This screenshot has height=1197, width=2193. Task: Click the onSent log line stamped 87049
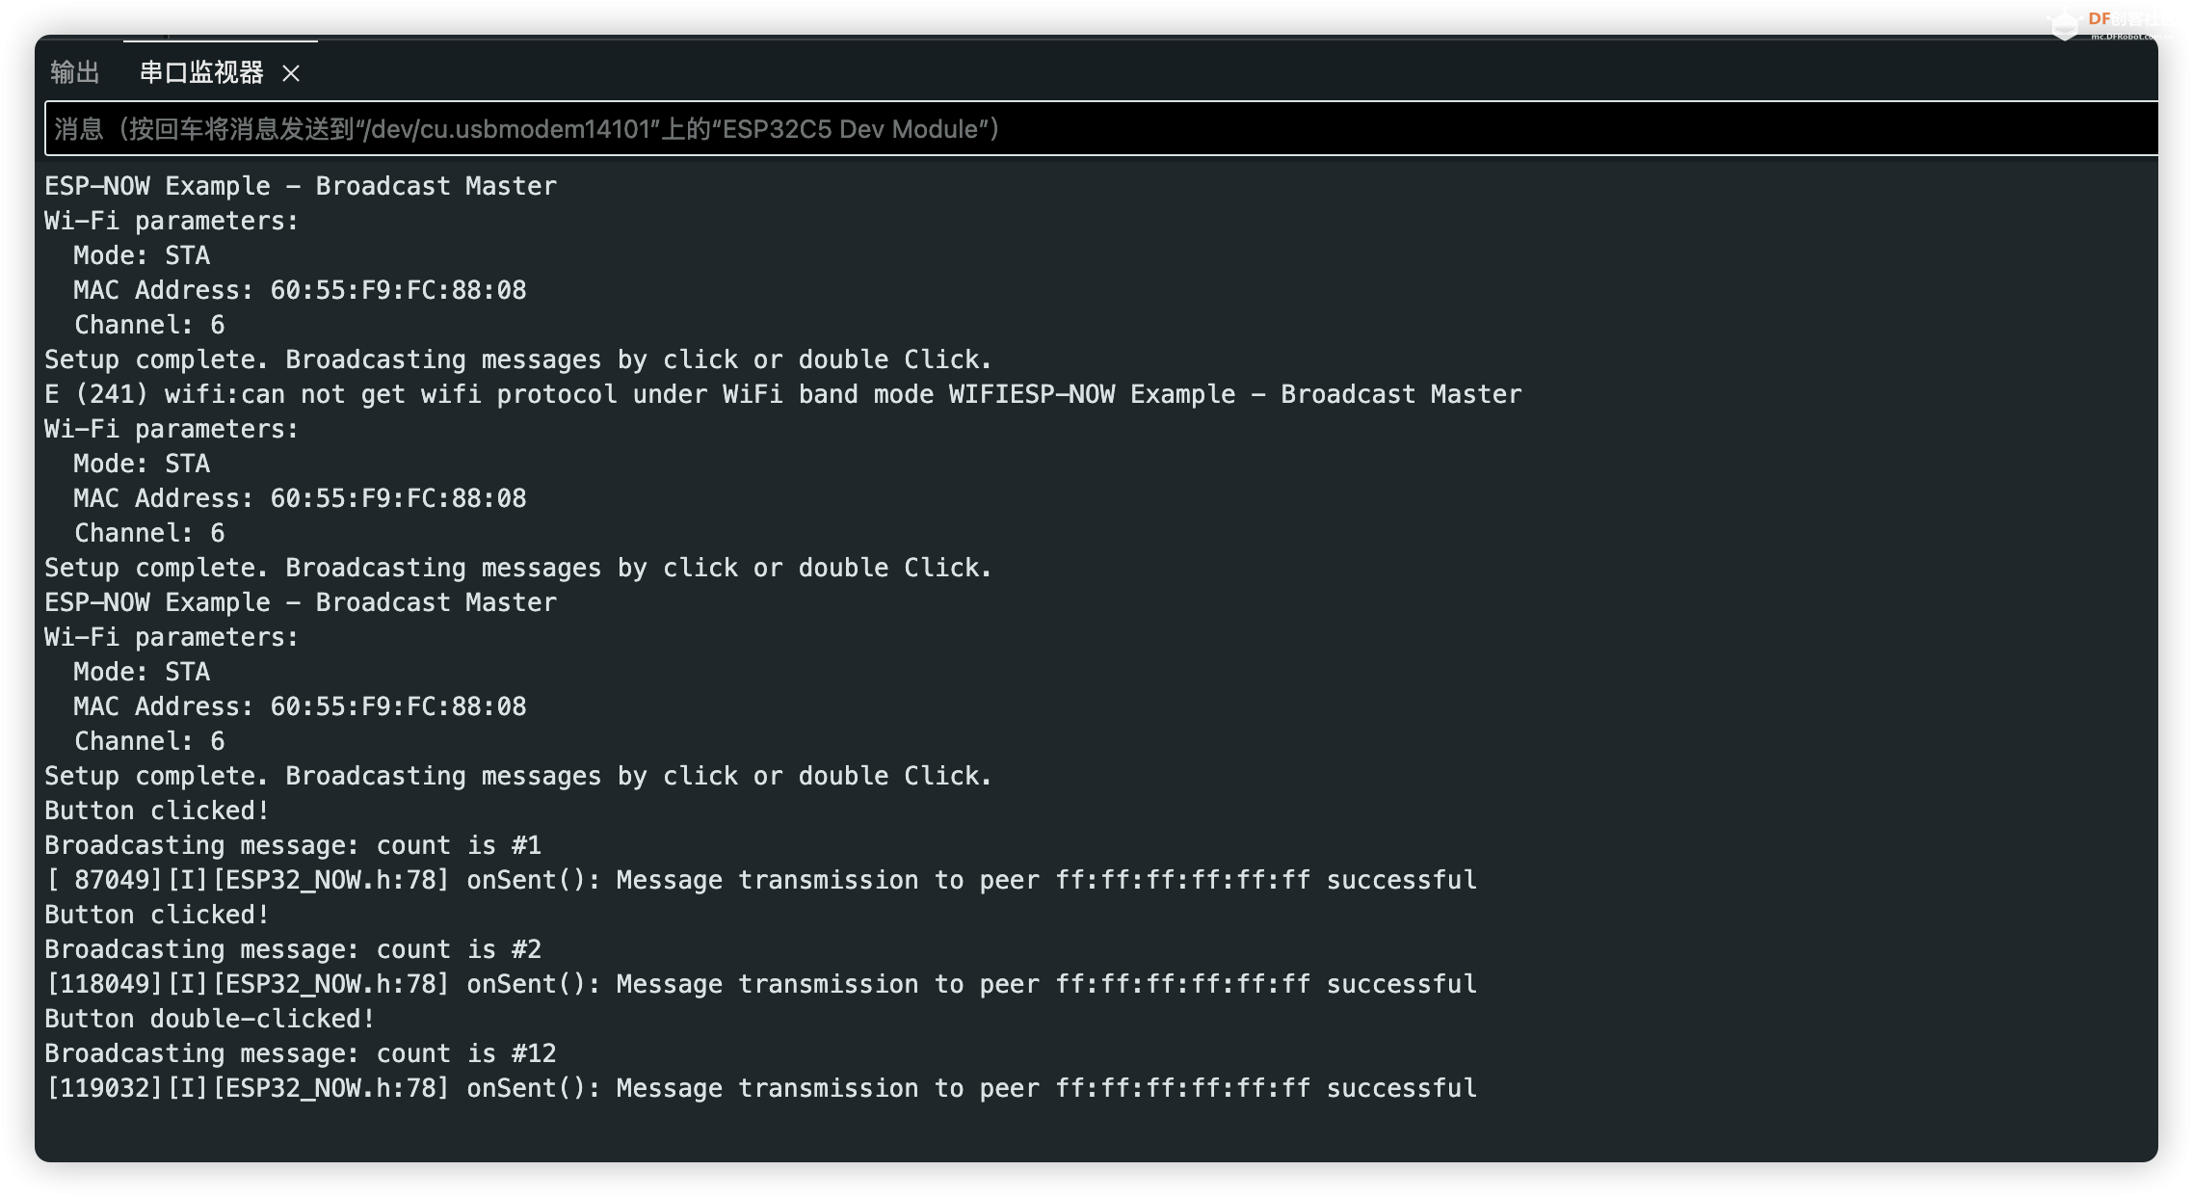(x=761, y=880)
